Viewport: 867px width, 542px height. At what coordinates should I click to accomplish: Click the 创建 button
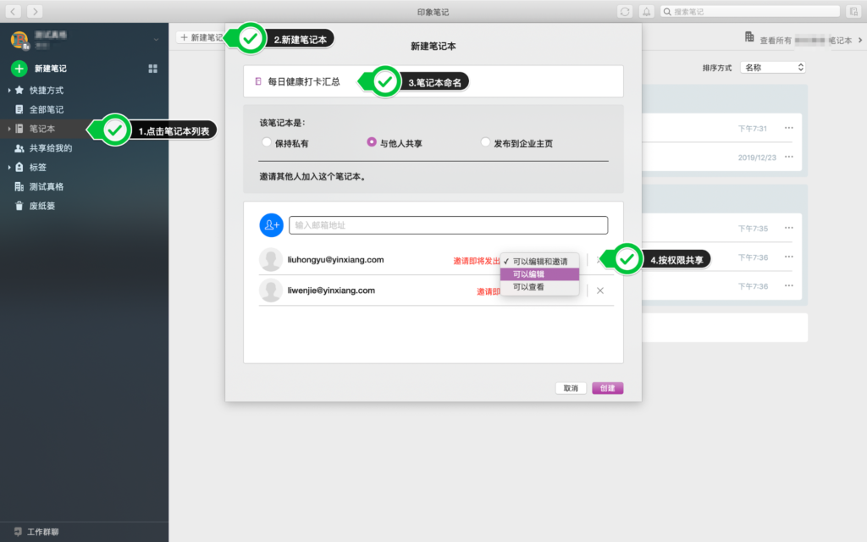(x=607, y=388)
